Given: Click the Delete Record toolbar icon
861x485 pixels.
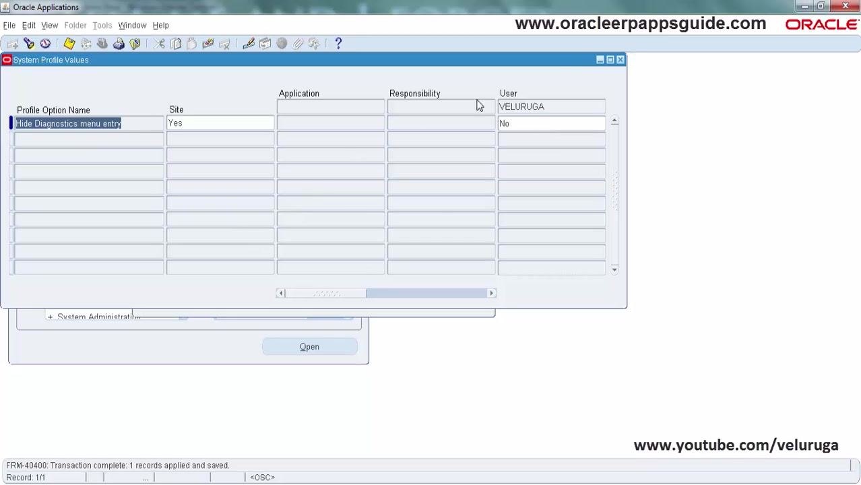Looking at the screenshot, I should point(224,44).
